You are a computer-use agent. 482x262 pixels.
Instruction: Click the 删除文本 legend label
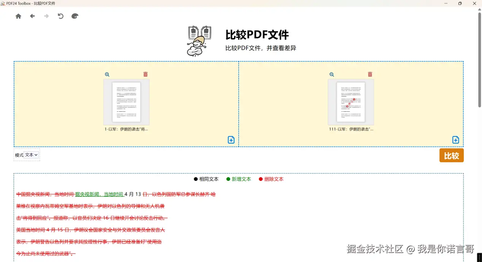[274, 179]
